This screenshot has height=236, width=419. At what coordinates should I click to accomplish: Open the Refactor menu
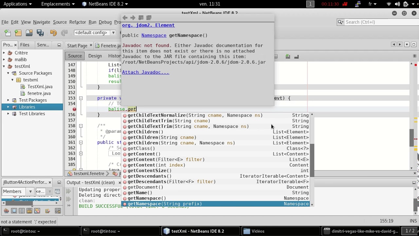point(78,22)
